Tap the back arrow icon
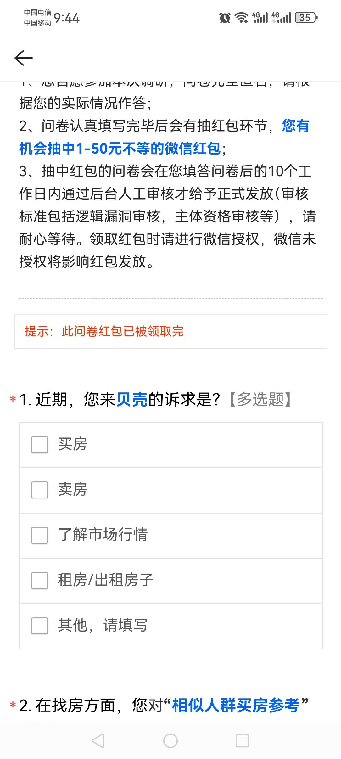341x759 pixels. tap(24, 58)
